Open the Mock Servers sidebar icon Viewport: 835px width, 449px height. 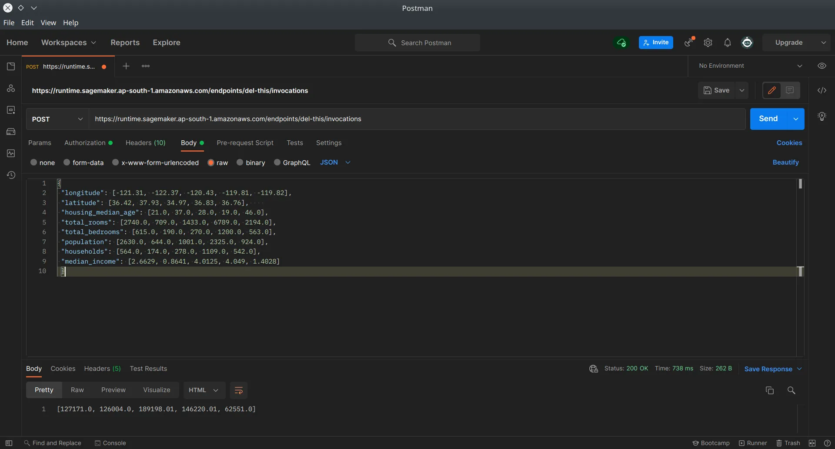click(x=11, y=132)
